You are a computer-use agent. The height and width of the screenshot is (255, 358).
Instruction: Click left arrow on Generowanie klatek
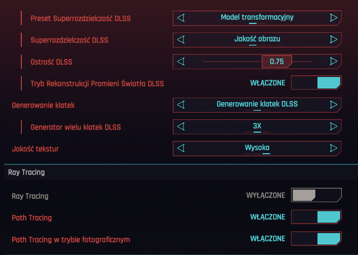pos(181,105)
